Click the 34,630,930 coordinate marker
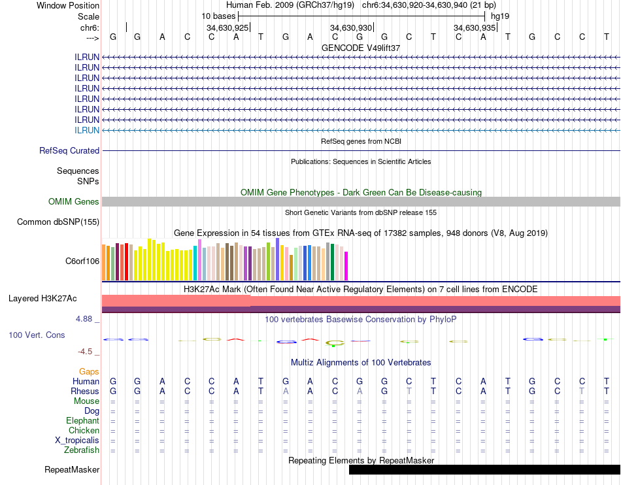 [351, 27]
